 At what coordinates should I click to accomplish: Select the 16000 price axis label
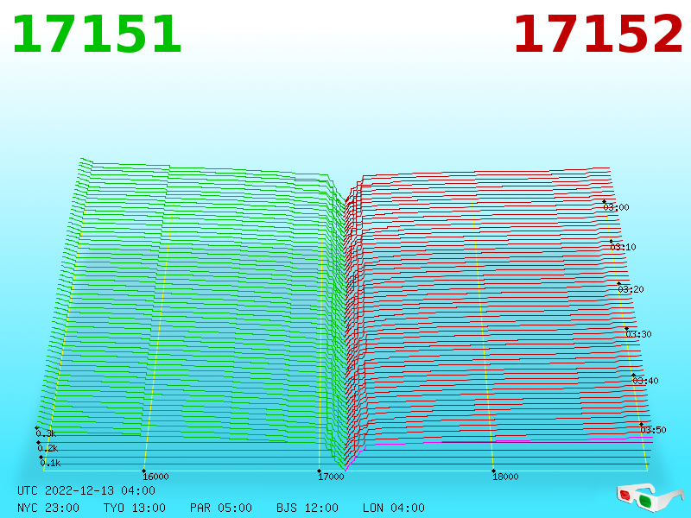(x=155, y=477)
